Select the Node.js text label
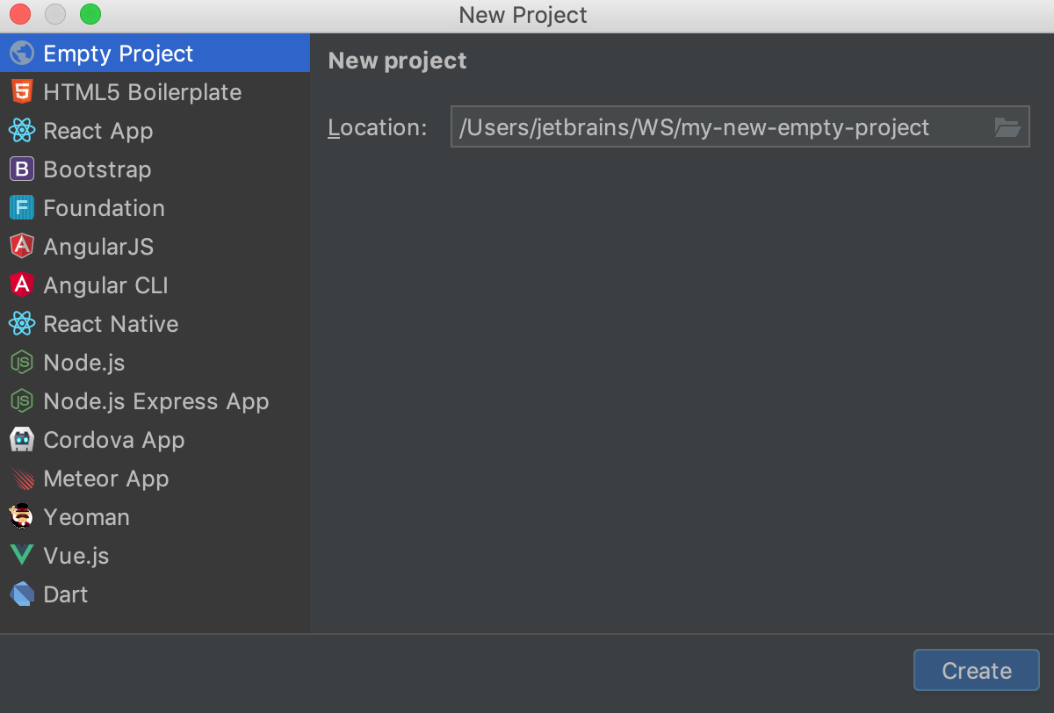Image resolution: width=1054 pixels, height=713 pixels. 84,363
